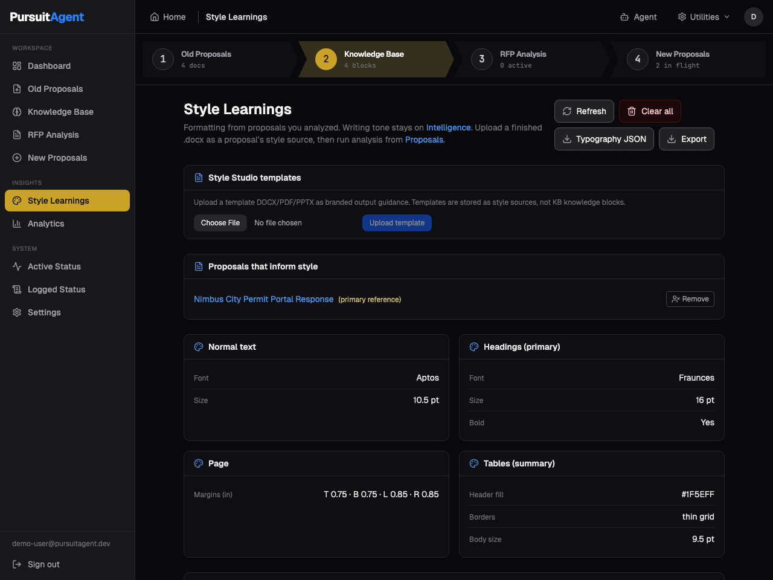Follow the Proposals link in description

[x=424, y=140]
